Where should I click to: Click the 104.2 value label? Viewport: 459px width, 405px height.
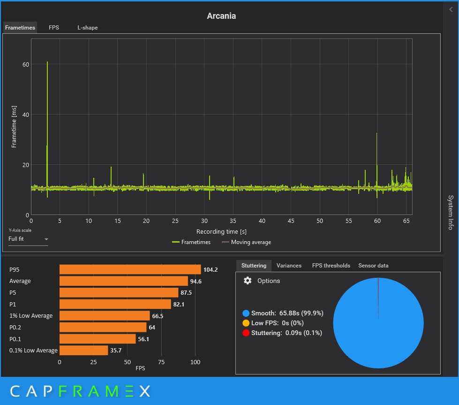[x=211, y=270]
